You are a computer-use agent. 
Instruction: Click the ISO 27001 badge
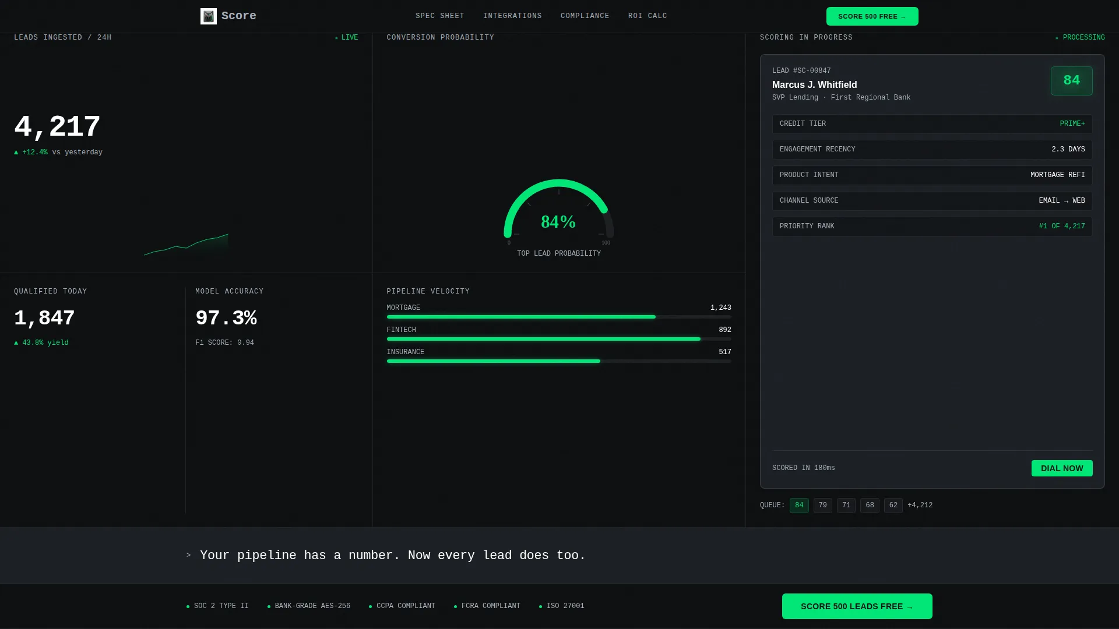pos(562,606)
